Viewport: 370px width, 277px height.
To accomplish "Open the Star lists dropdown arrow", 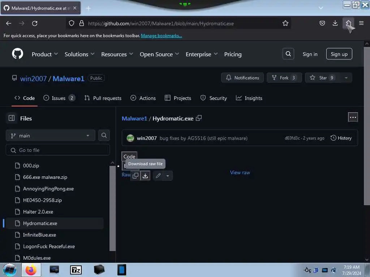I will click(x=346, y=78).
